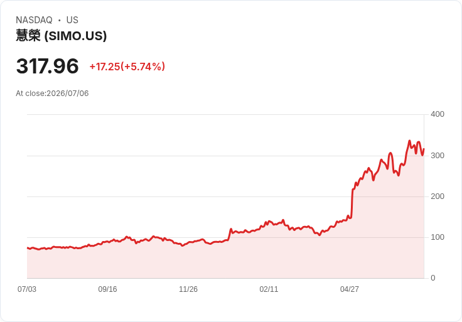
Task: Click the line's final point at right edge
Action: [x=424, y=149]
